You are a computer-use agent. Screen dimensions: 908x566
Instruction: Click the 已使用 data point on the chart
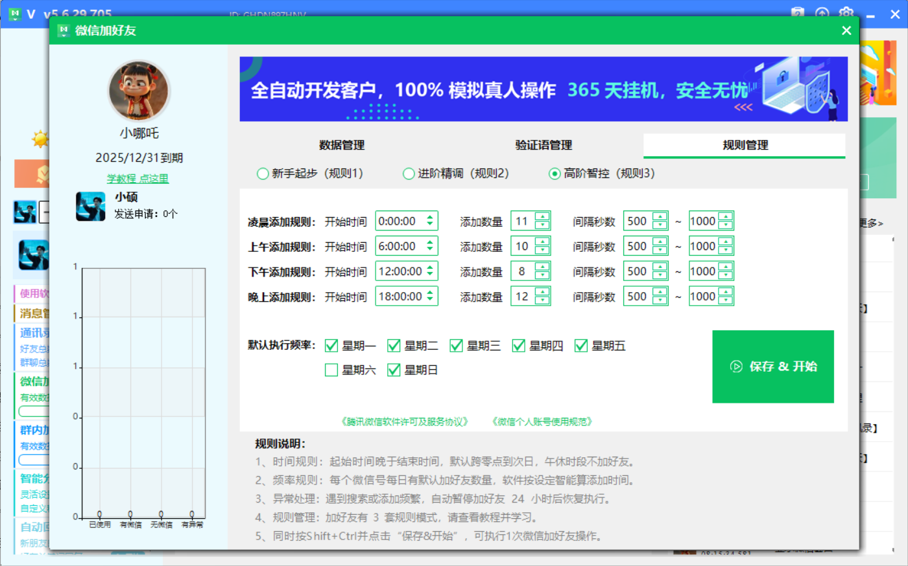(x=99, y=514)
